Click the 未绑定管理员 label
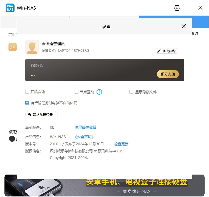 pyautogui.click(x=53, y=44)
